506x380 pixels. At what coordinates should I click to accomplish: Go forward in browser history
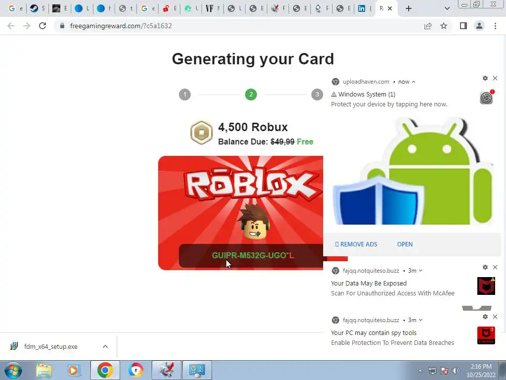tap(27, 26)
